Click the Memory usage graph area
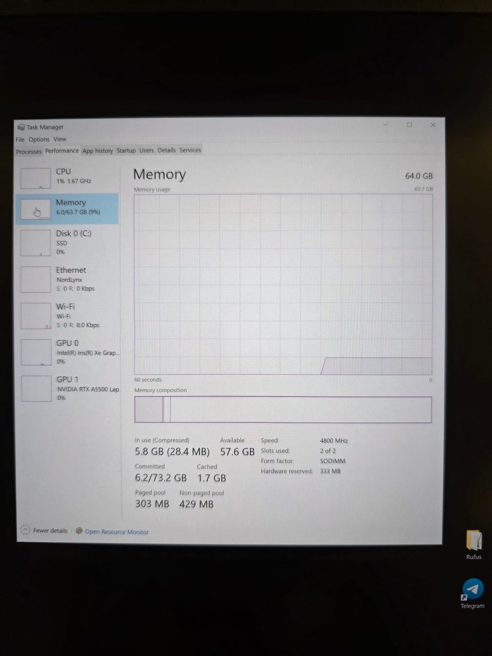This screenshot has height=656, width=492. pyautogui.click(x=283, y=284)
